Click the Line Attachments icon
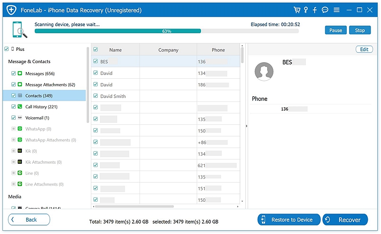This screenshot has height=234, width=381. pos(20,184)
